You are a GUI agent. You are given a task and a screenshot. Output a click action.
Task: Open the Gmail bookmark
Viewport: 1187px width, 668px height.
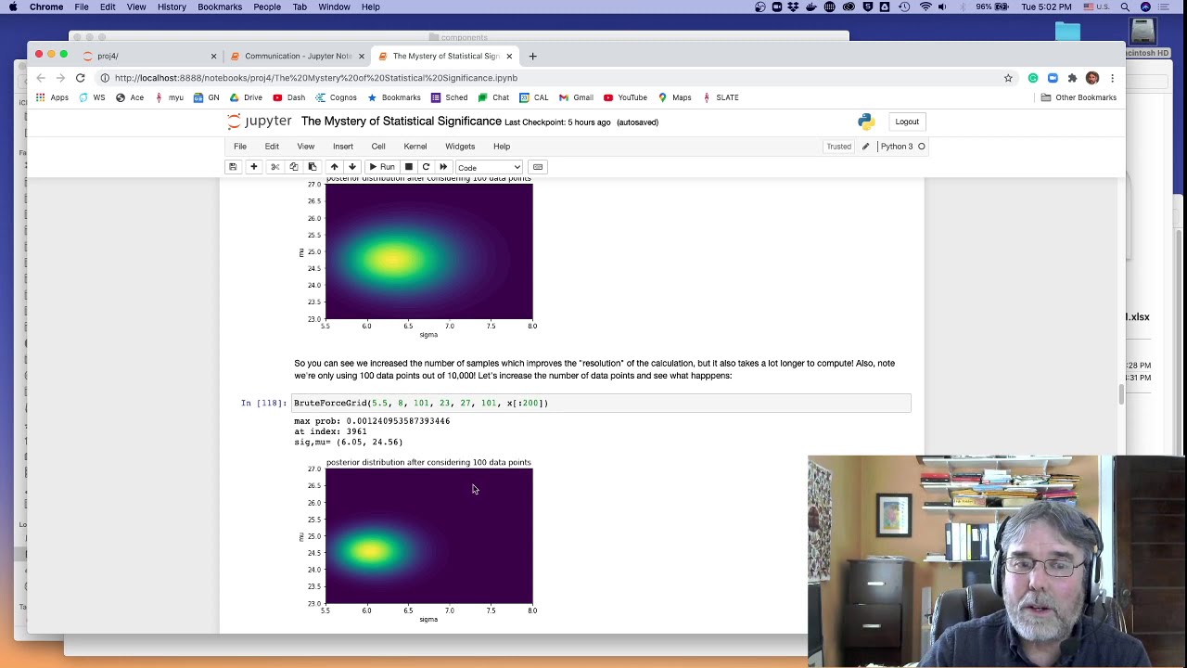576,97
